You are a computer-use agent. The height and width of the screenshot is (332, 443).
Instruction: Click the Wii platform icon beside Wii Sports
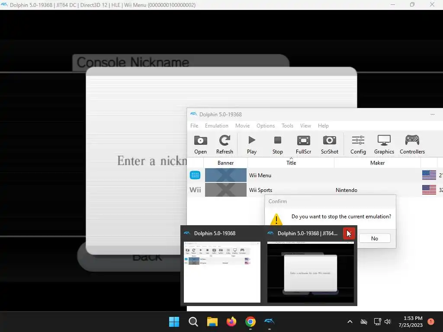click(x=195, y=190)
